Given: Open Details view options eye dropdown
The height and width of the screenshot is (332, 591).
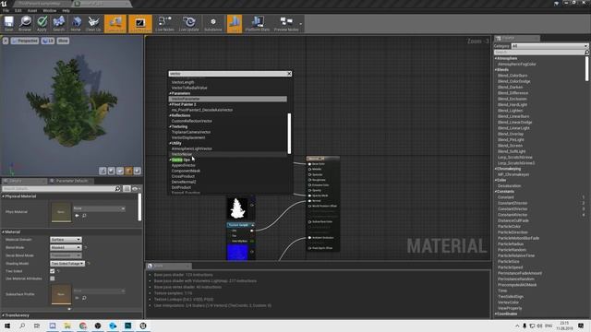Looking at the screenshot, I should coord(136,188).
